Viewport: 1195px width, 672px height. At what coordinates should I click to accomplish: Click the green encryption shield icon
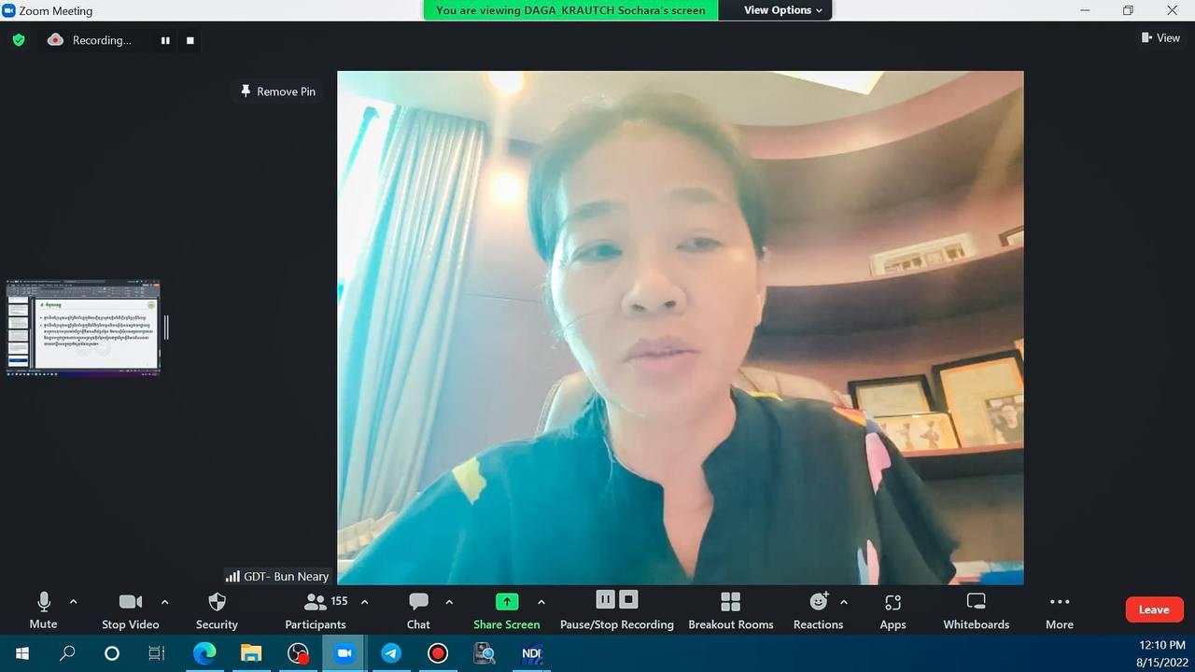pos(19,40)
